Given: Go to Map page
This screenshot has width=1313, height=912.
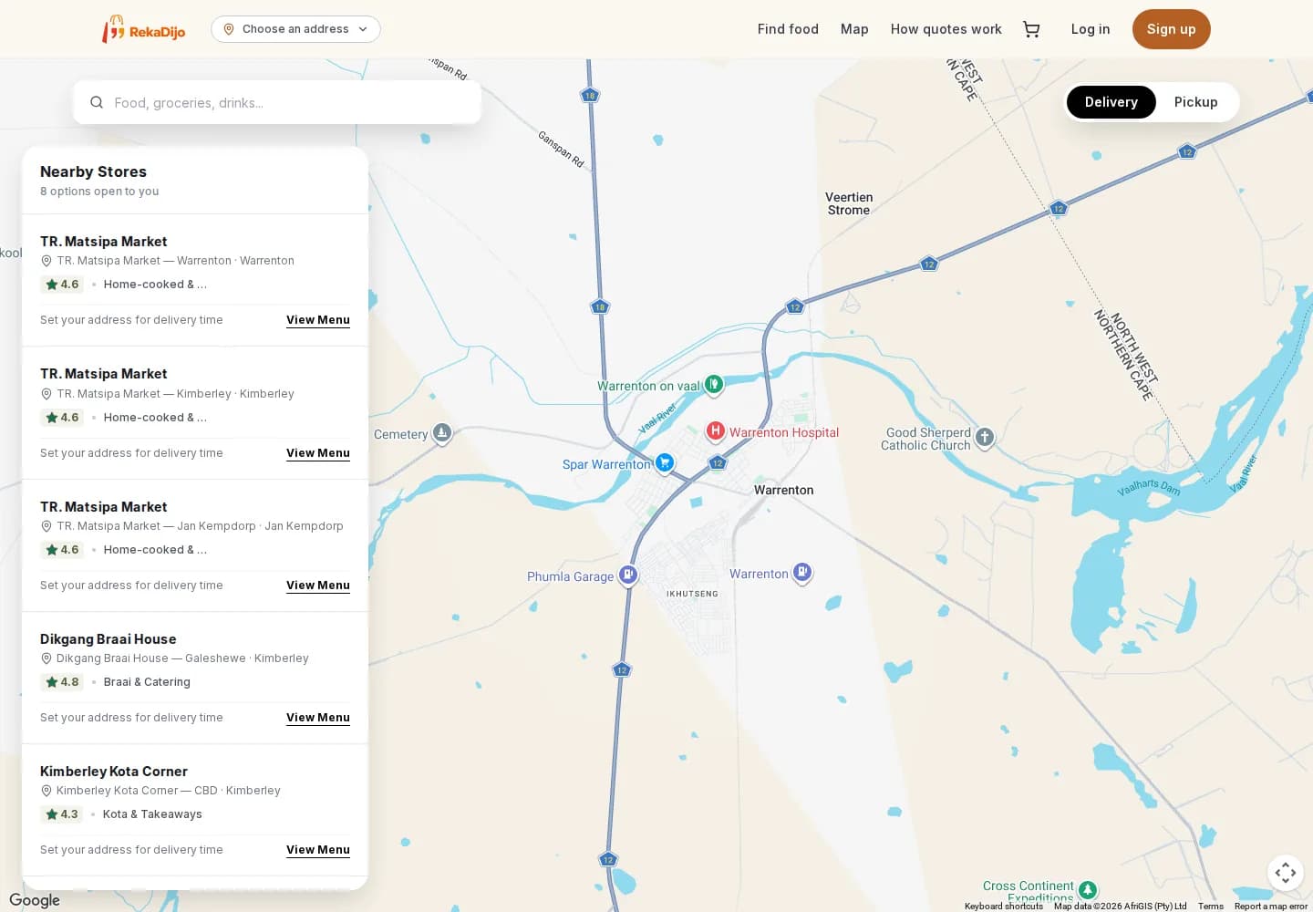Looking at the screenshot, I should click(854, 29).
